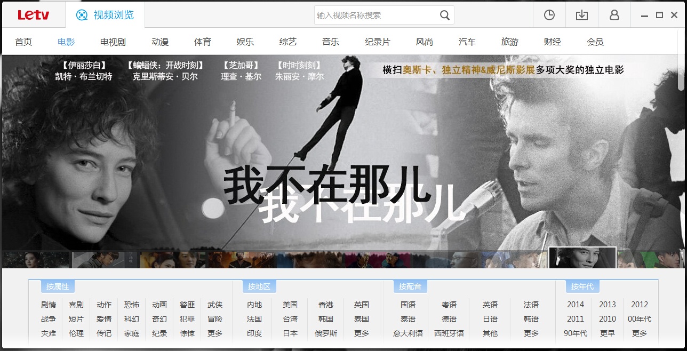Open viewing history via the clock icon

[x=549, y=15]
